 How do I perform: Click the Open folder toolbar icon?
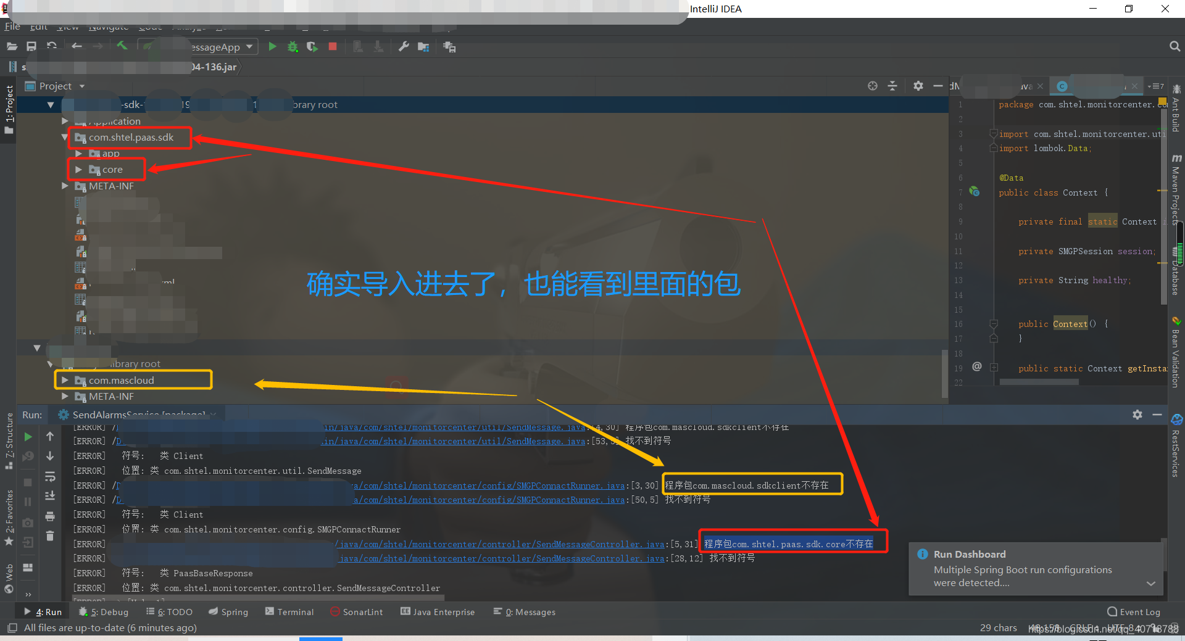(x=12, y=47)
